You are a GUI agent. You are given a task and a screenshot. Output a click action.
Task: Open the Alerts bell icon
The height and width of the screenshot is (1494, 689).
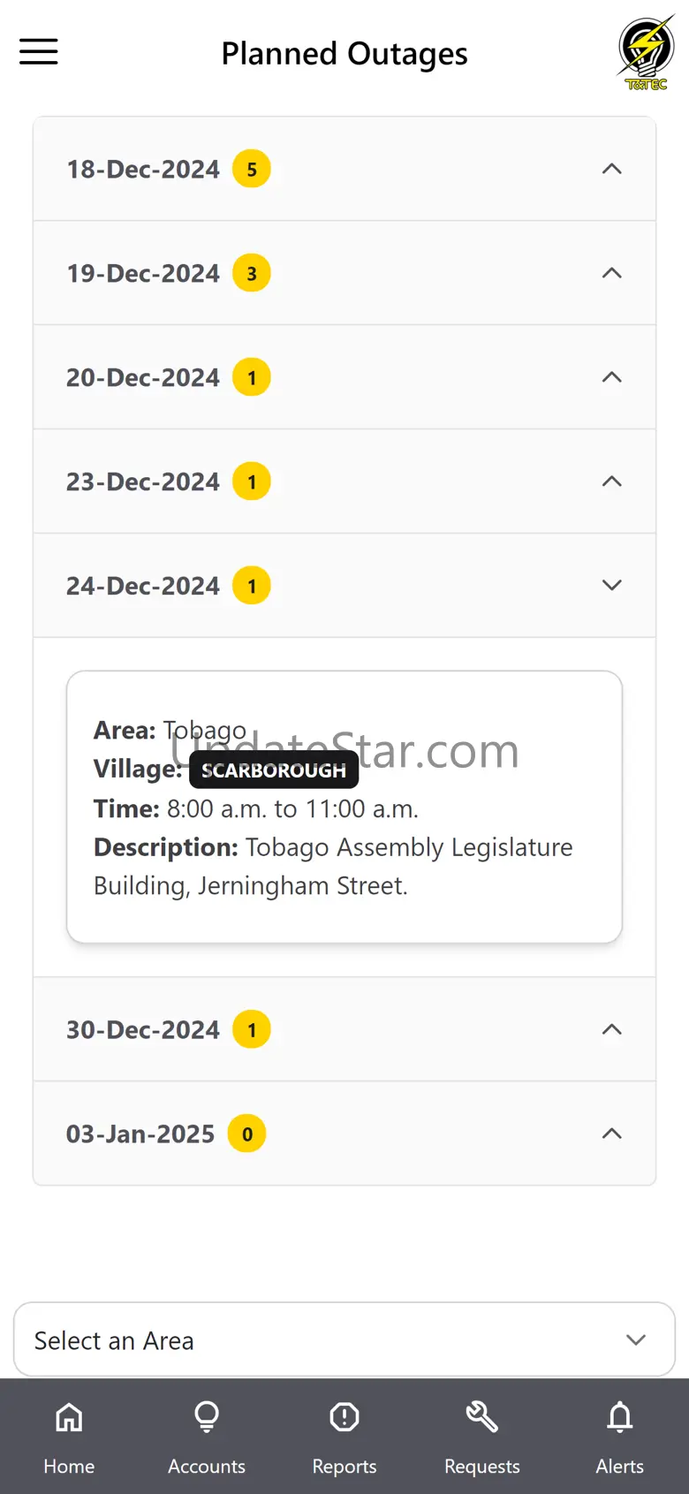(620, 1417)
